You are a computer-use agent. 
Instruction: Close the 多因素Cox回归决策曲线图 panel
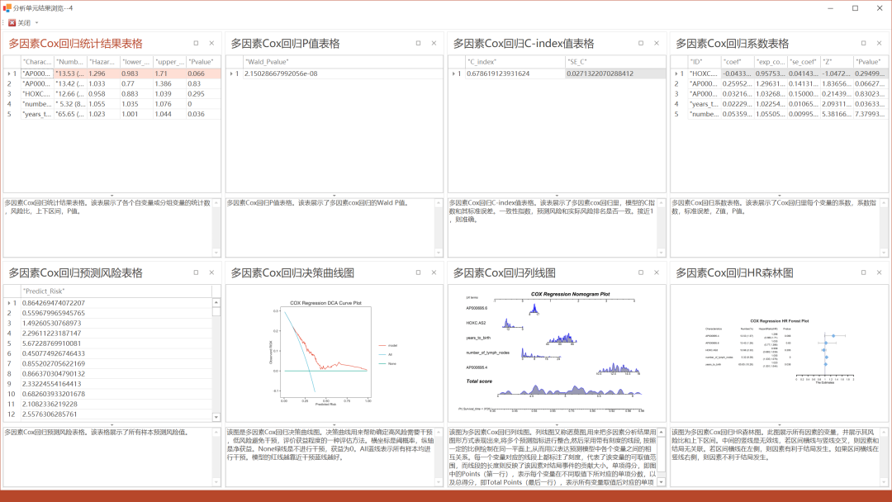(434, 273)
